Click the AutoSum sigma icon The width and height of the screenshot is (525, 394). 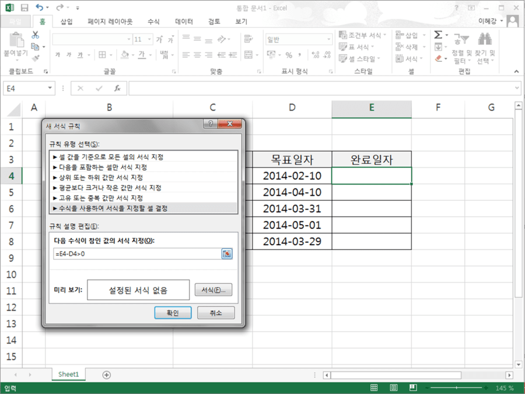pos(438,35)
